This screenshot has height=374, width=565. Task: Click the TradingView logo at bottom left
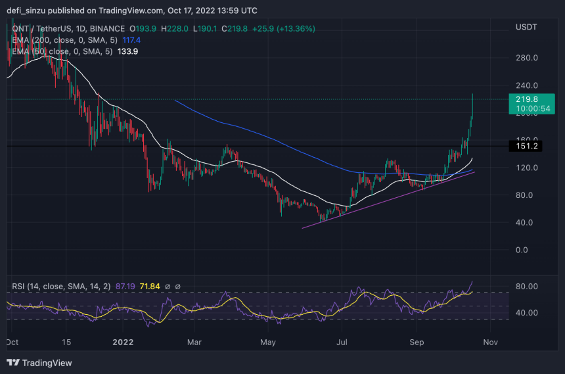[x=39, y=363]
